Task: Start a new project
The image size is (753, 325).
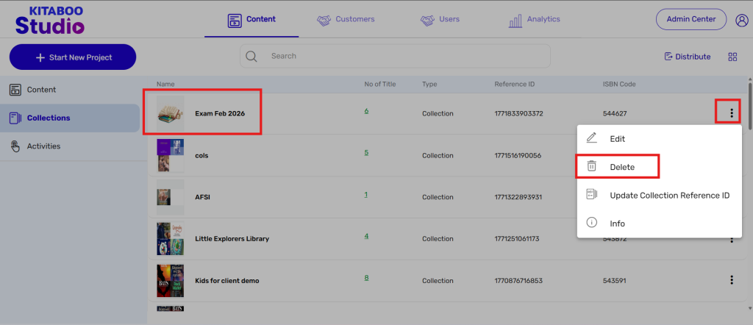Action: coord(72,57)
